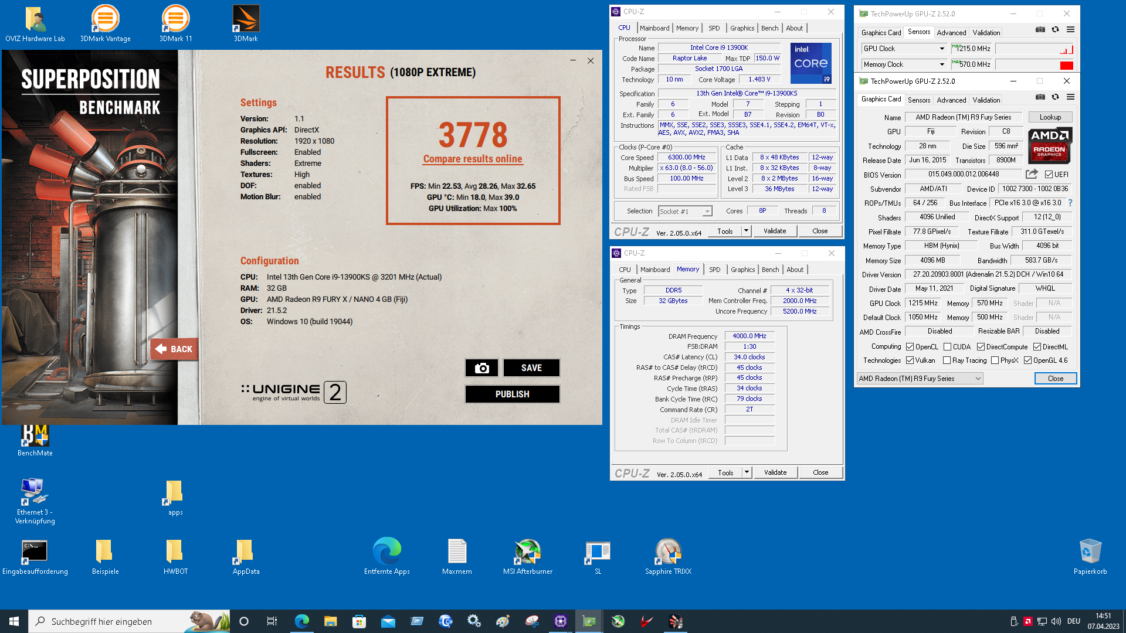Open Windows Start menu

14,621
